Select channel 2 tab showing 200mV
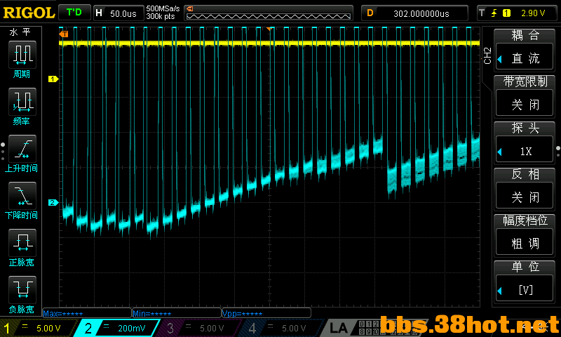 coord(116,328)
